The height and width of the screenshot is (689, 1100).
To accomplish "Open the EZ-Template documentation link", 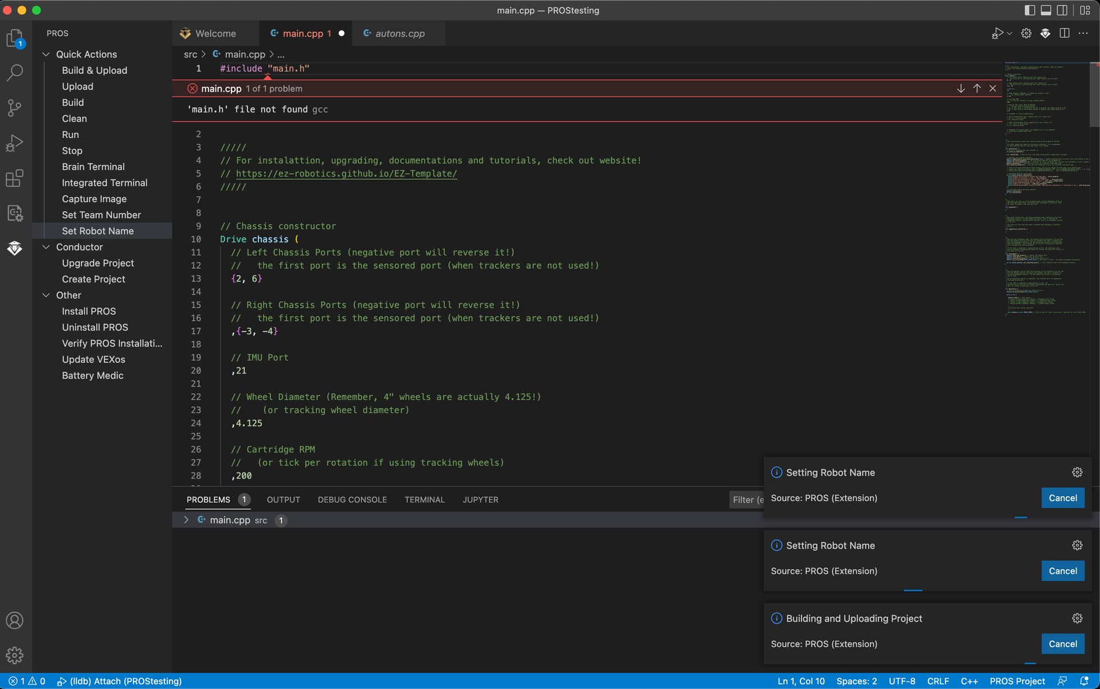I will 347,174.
